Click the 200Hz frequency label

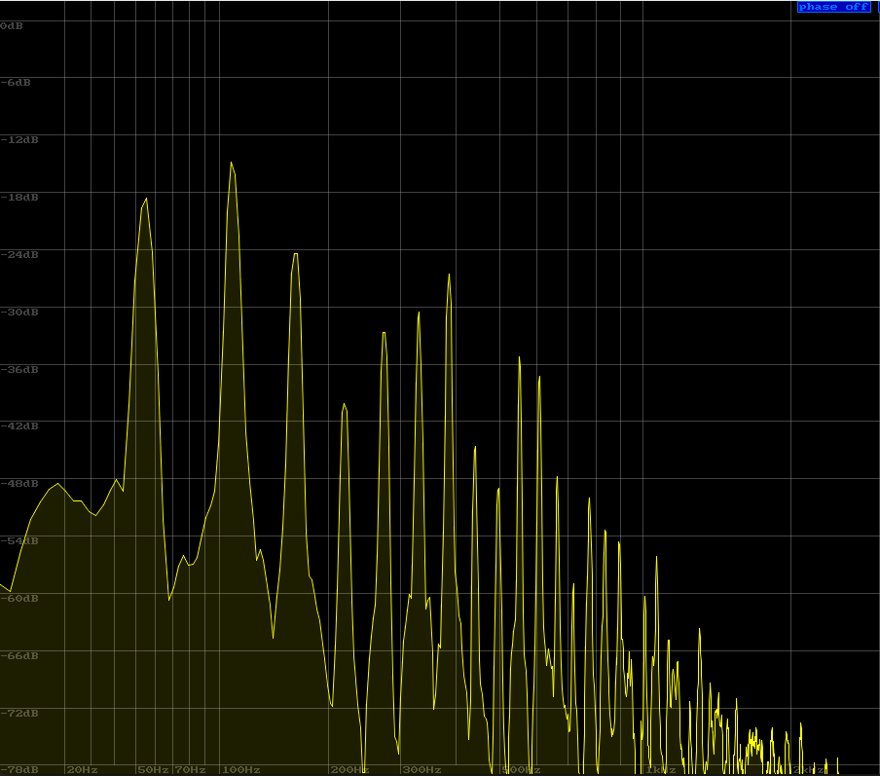349,770
